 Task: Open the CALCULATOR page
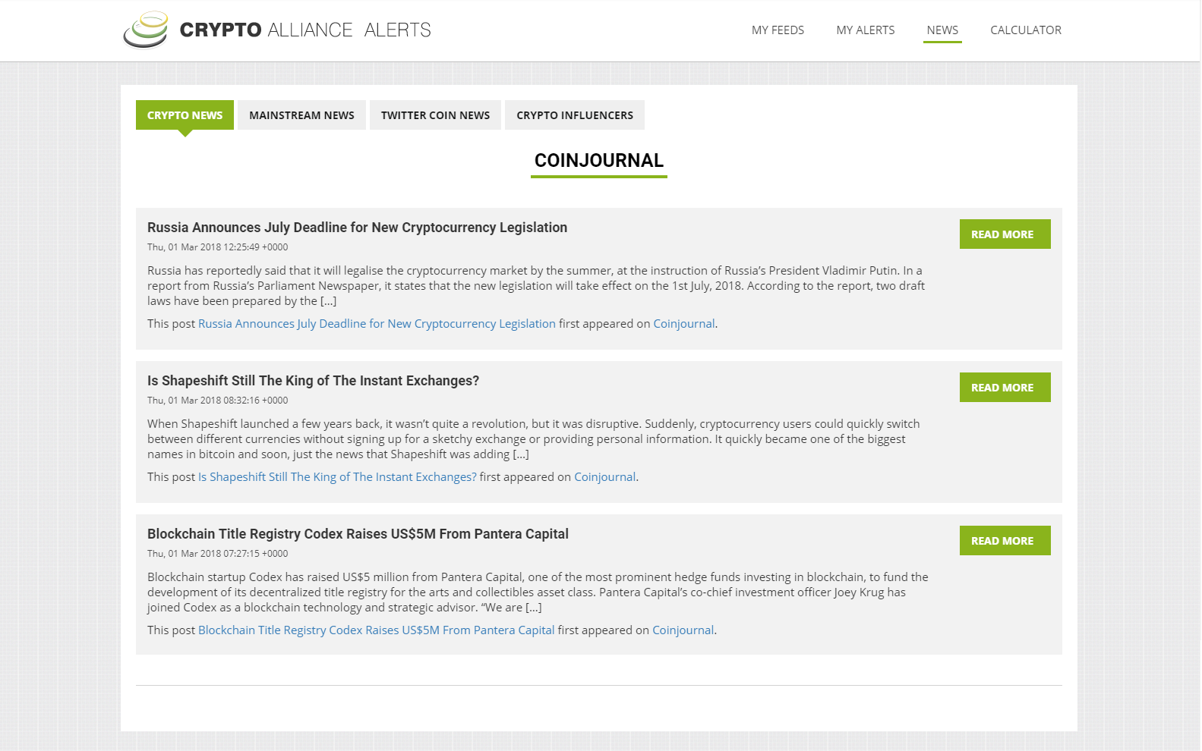coord(1026,30)
